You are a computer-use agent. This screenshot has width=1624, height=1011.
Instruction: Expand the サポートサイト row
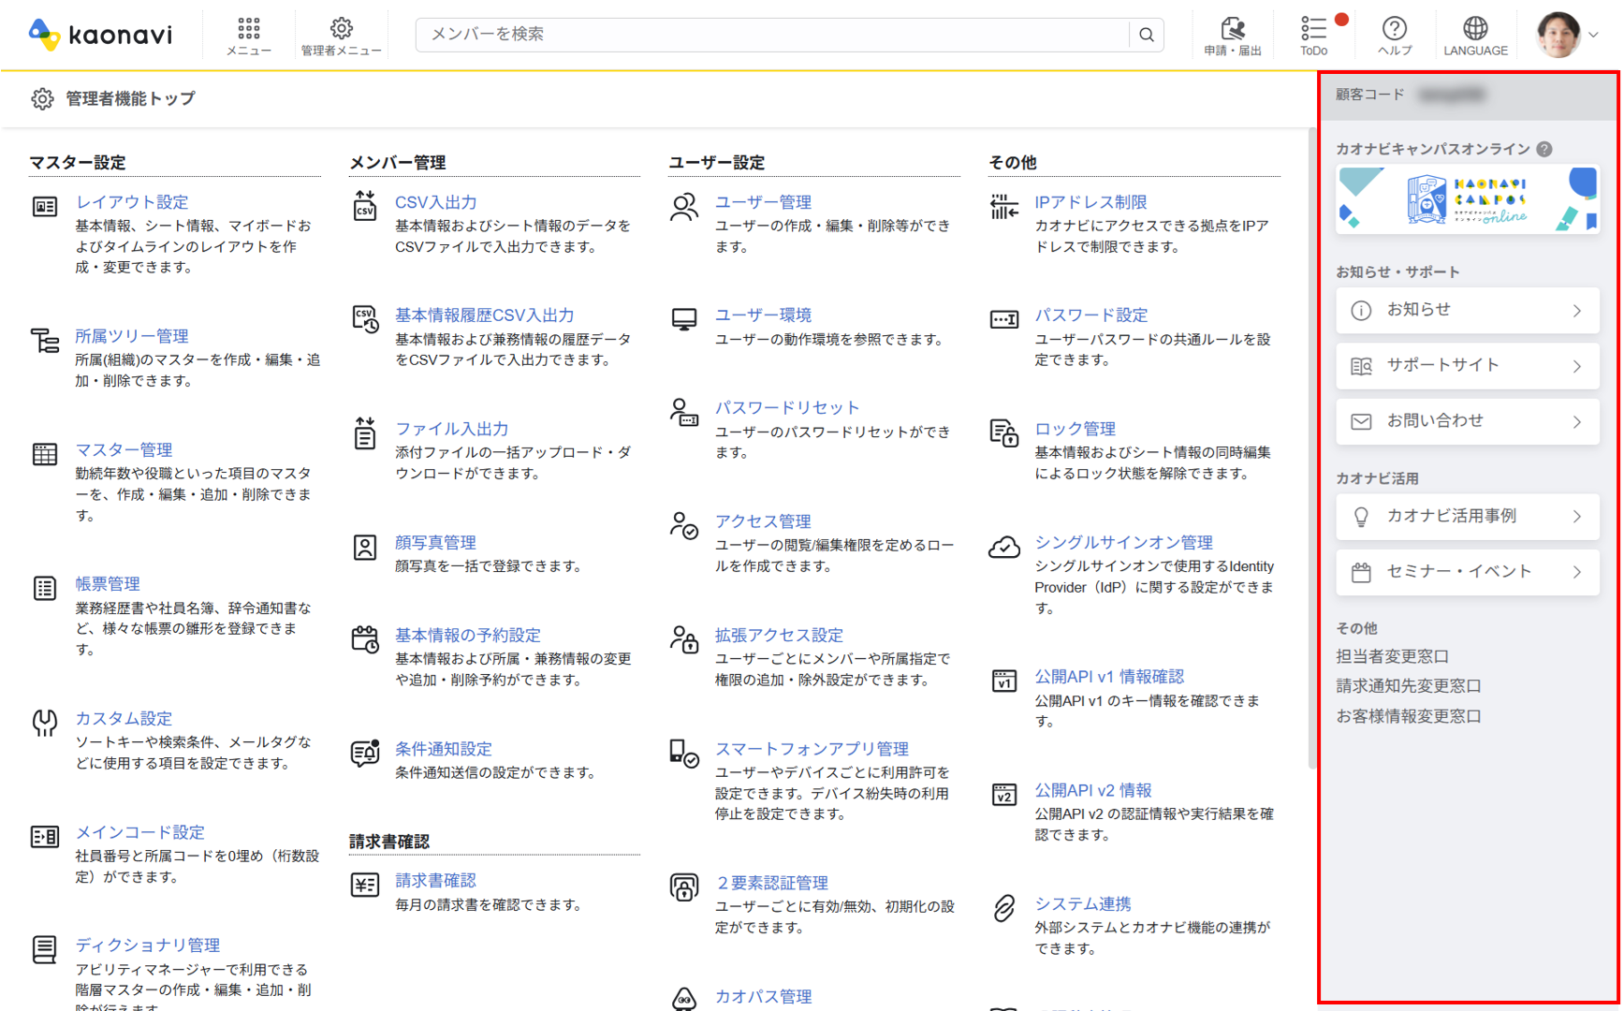[1467, 366]
